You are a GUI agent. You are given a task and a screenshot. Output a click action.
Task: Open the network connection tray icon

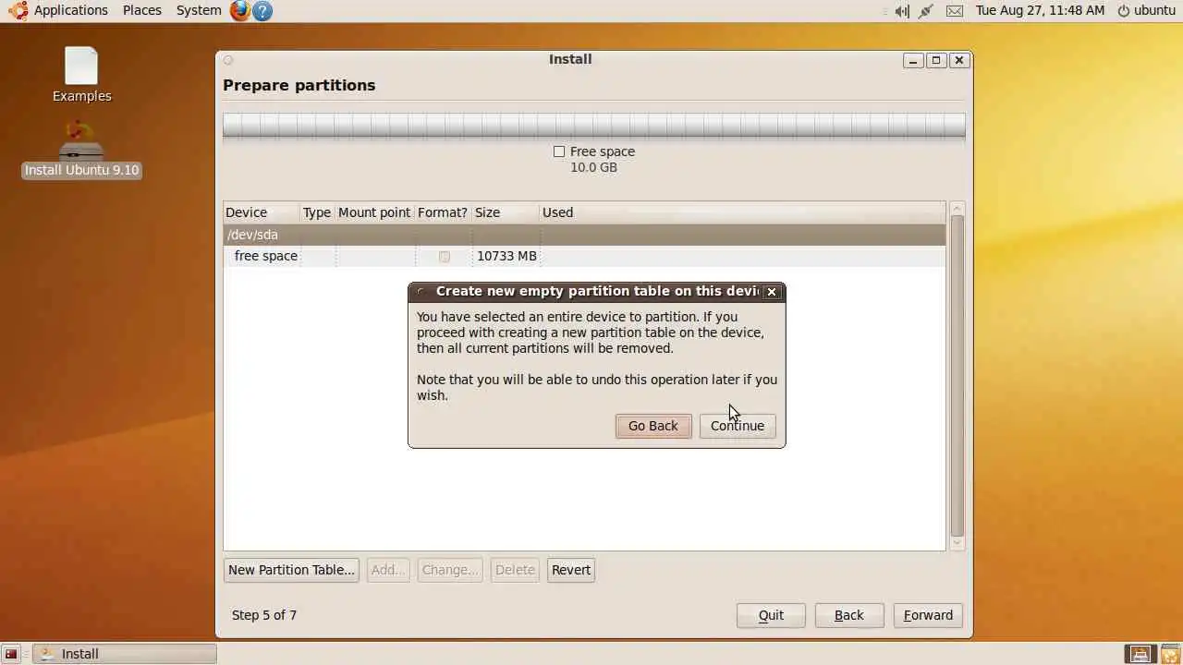[926, 11]
